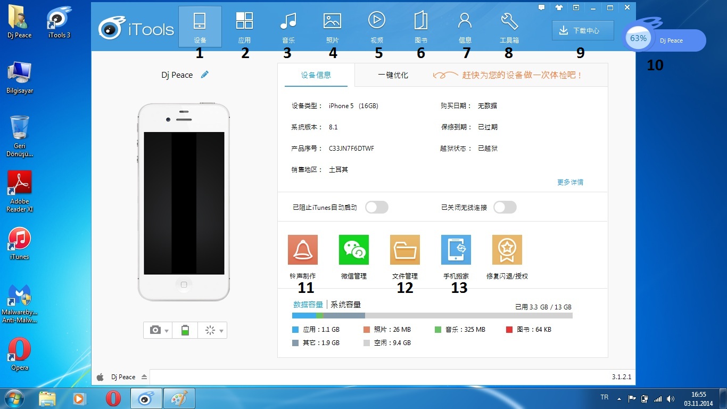The width and height of the screenshot is (727, 409).
Task: Switch to the 设备信息 tab
Action: coord(316,75)
